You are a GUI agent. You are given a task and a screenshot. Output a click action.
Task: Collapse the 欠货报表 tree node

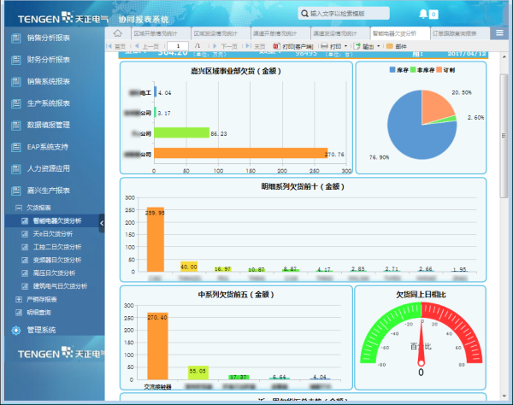pyautogui.click(x=19, y=208)
